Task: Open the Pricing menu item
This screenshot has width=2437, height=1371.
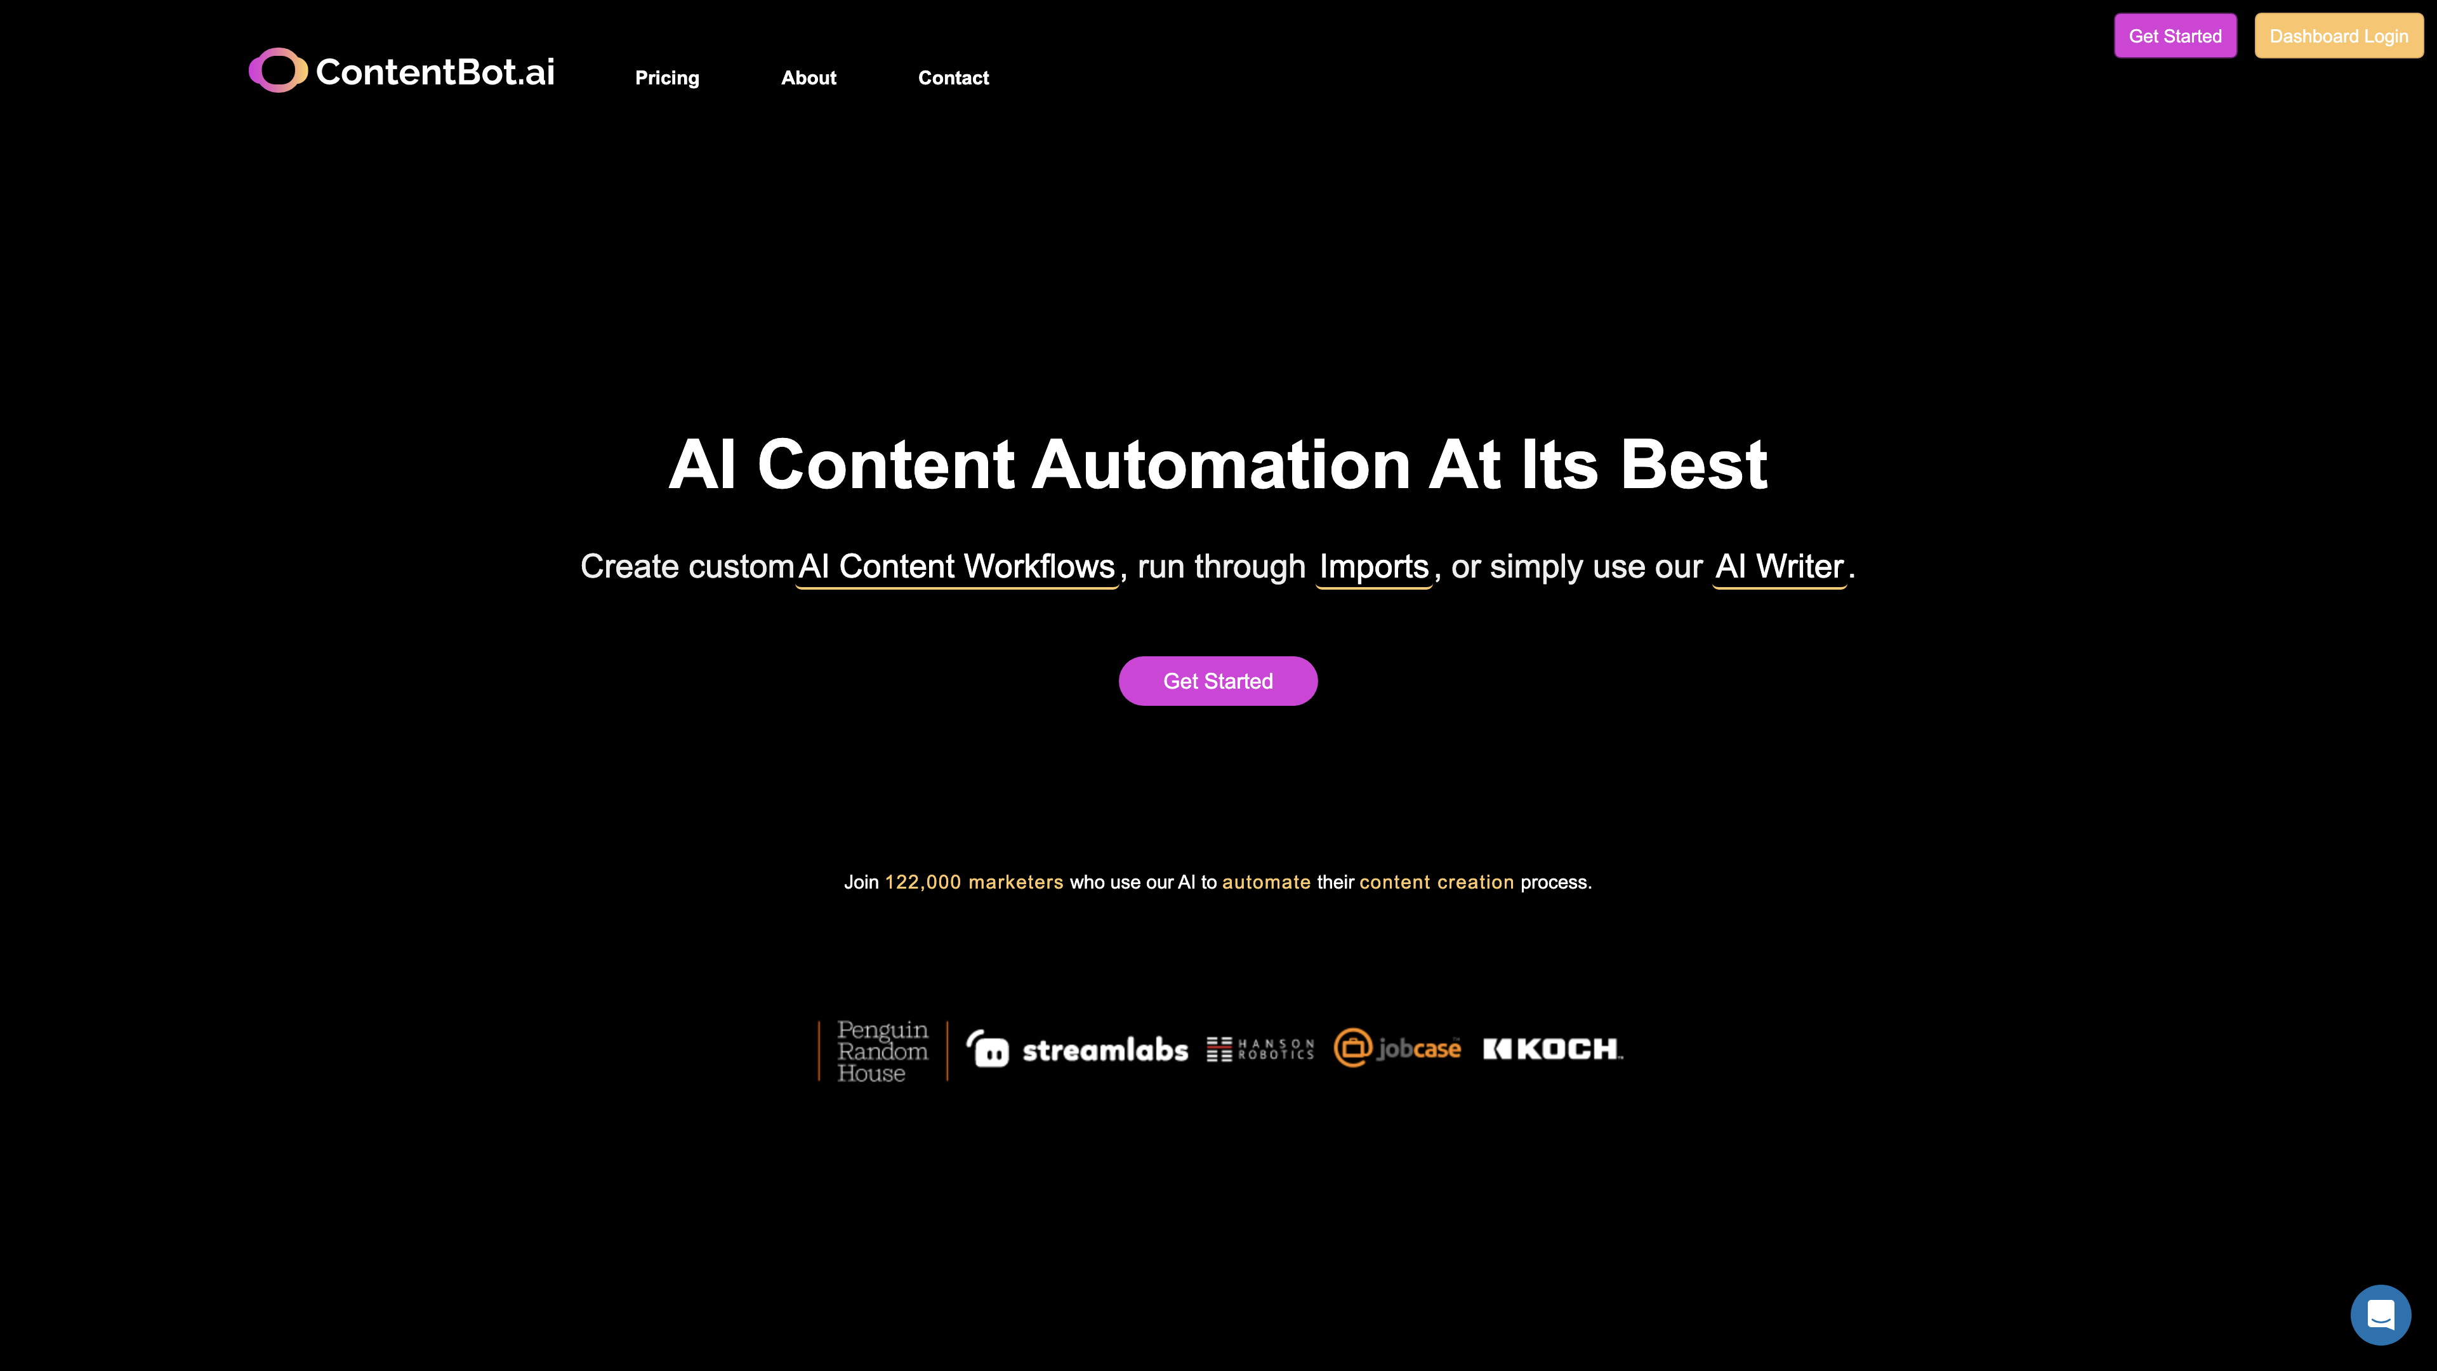Action: (666, 77)
